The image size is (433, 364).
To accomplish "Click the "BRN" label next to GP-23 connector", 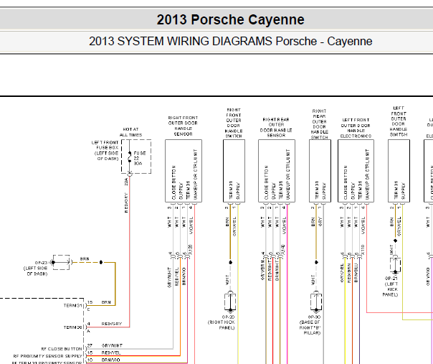I will [85, 259].
